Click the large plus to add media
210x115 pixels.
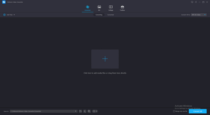[105, 59]
